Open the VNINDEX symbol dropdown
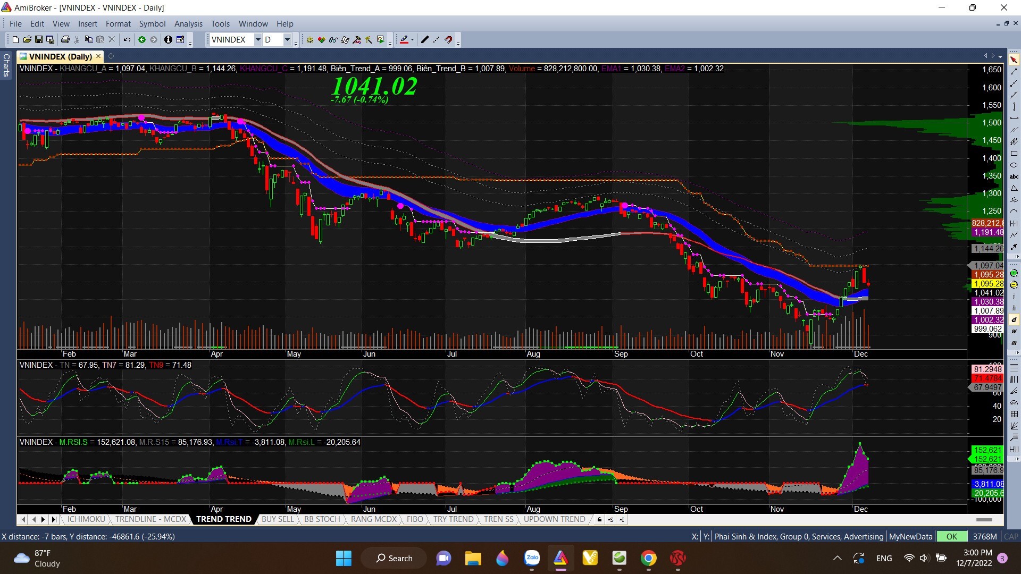This screenshot has height=574, width=1021. coord(257,40)
